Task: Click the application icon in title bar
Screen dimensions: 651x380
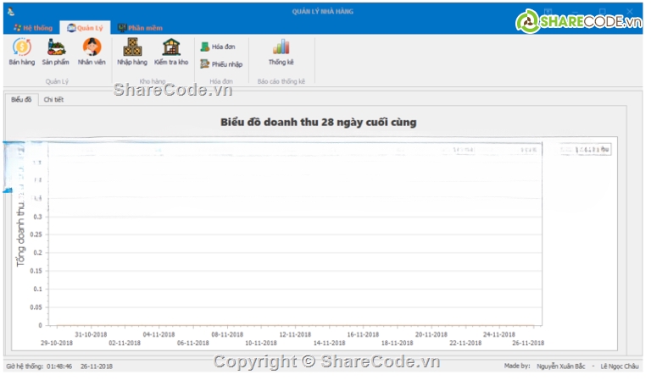Action: [11, 12]
